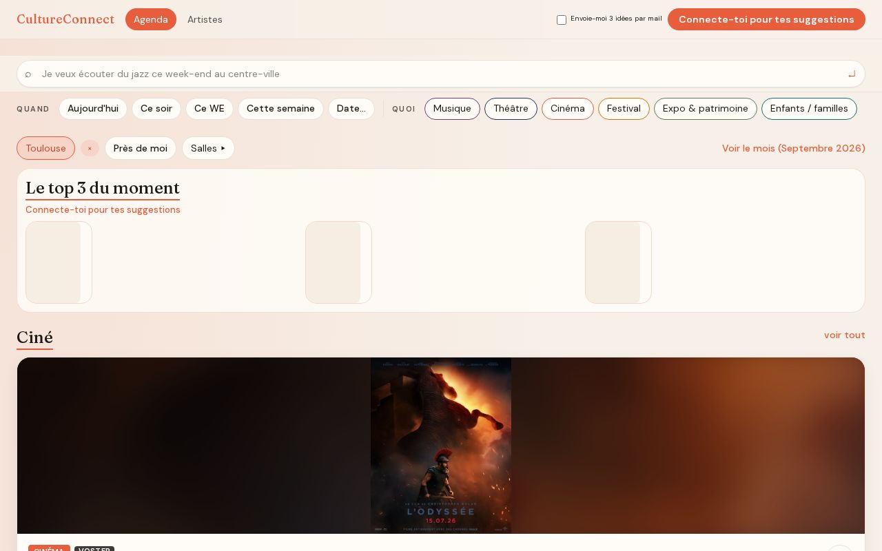Open the Artistes tab
The width and height of the screenshot is (882, 551).
[x=205, y=19]
